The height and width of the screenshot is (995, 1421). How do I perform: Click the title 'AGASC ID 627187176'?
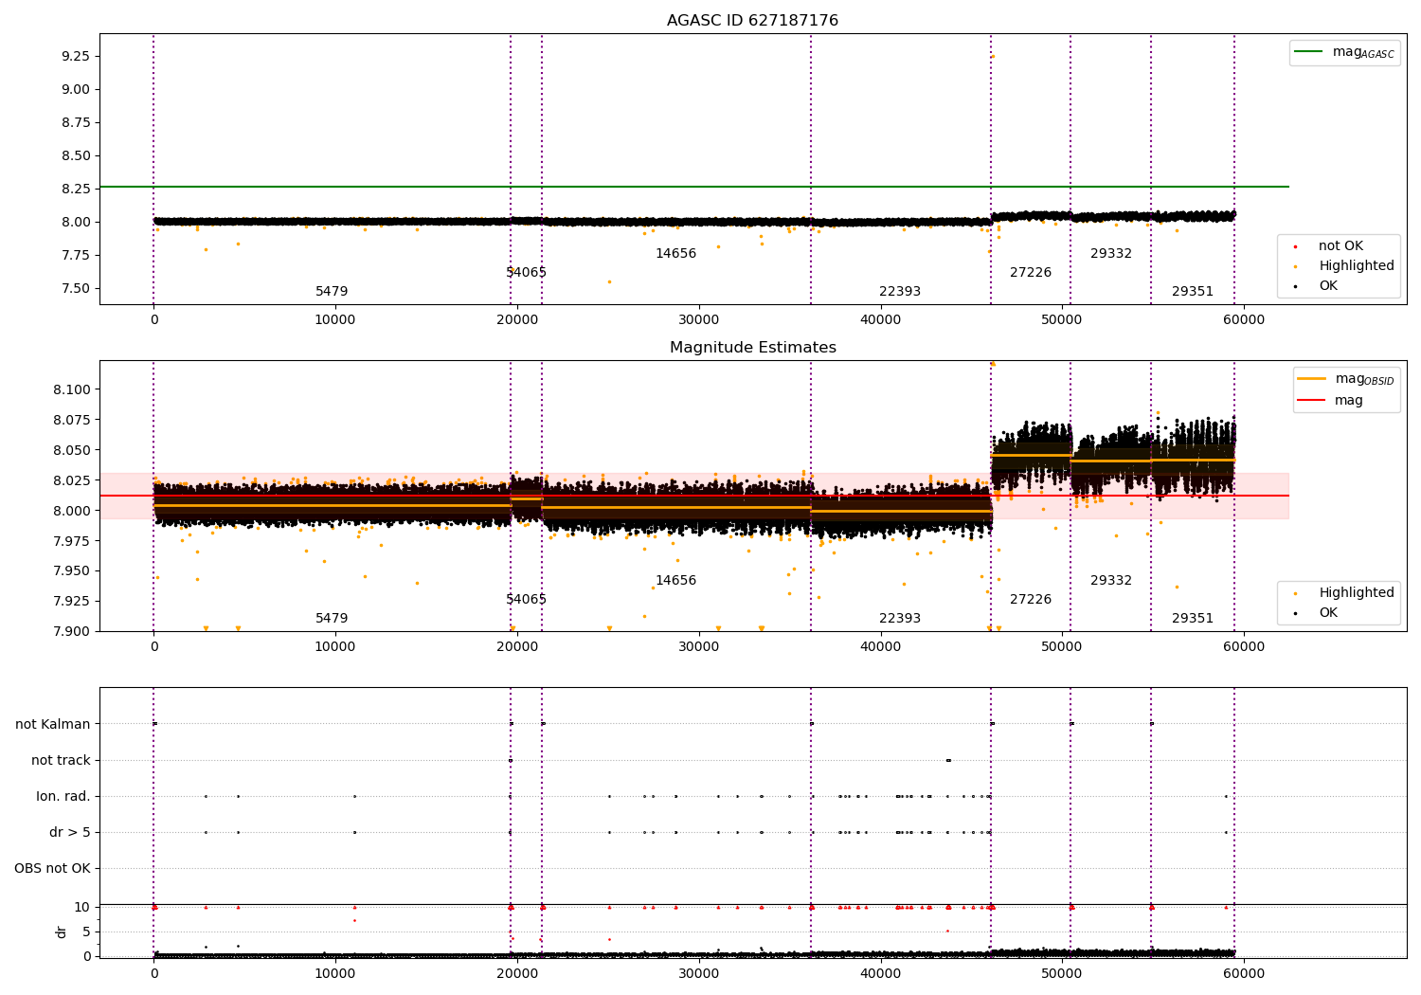(752, 21)
